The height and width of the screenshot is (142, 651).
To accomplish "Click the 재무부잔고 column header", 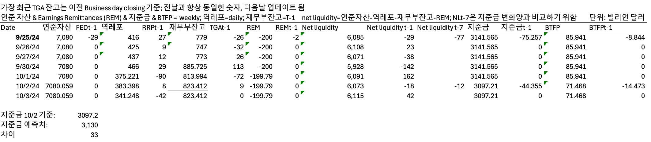I will pyautogui.click(x=187, y=27).
